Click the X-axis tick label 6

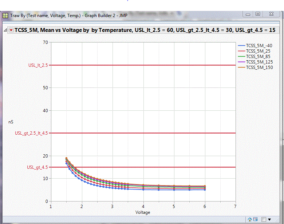(205, 207)
